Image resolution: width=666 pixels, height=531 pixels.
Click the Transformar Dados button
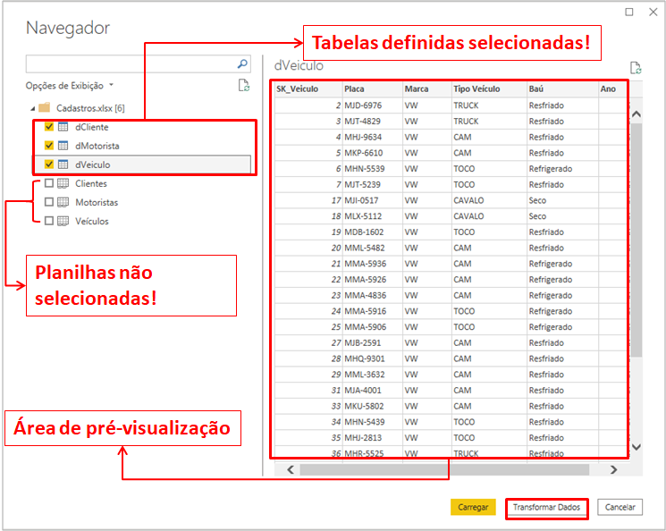[x=546, y=507]
